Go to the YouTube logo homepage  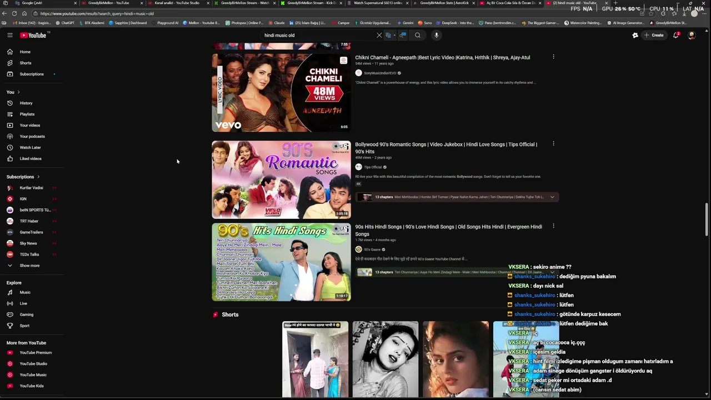pos(33,35)
